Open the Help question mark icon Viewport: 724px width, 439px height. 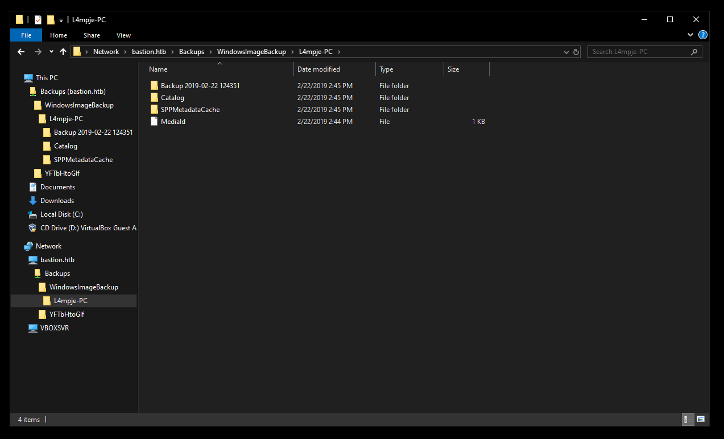click(702, 35)
